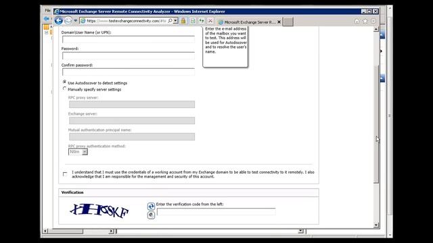Click the search magnifier in address bar
The image size is (433, 243).
coord(170,21)
